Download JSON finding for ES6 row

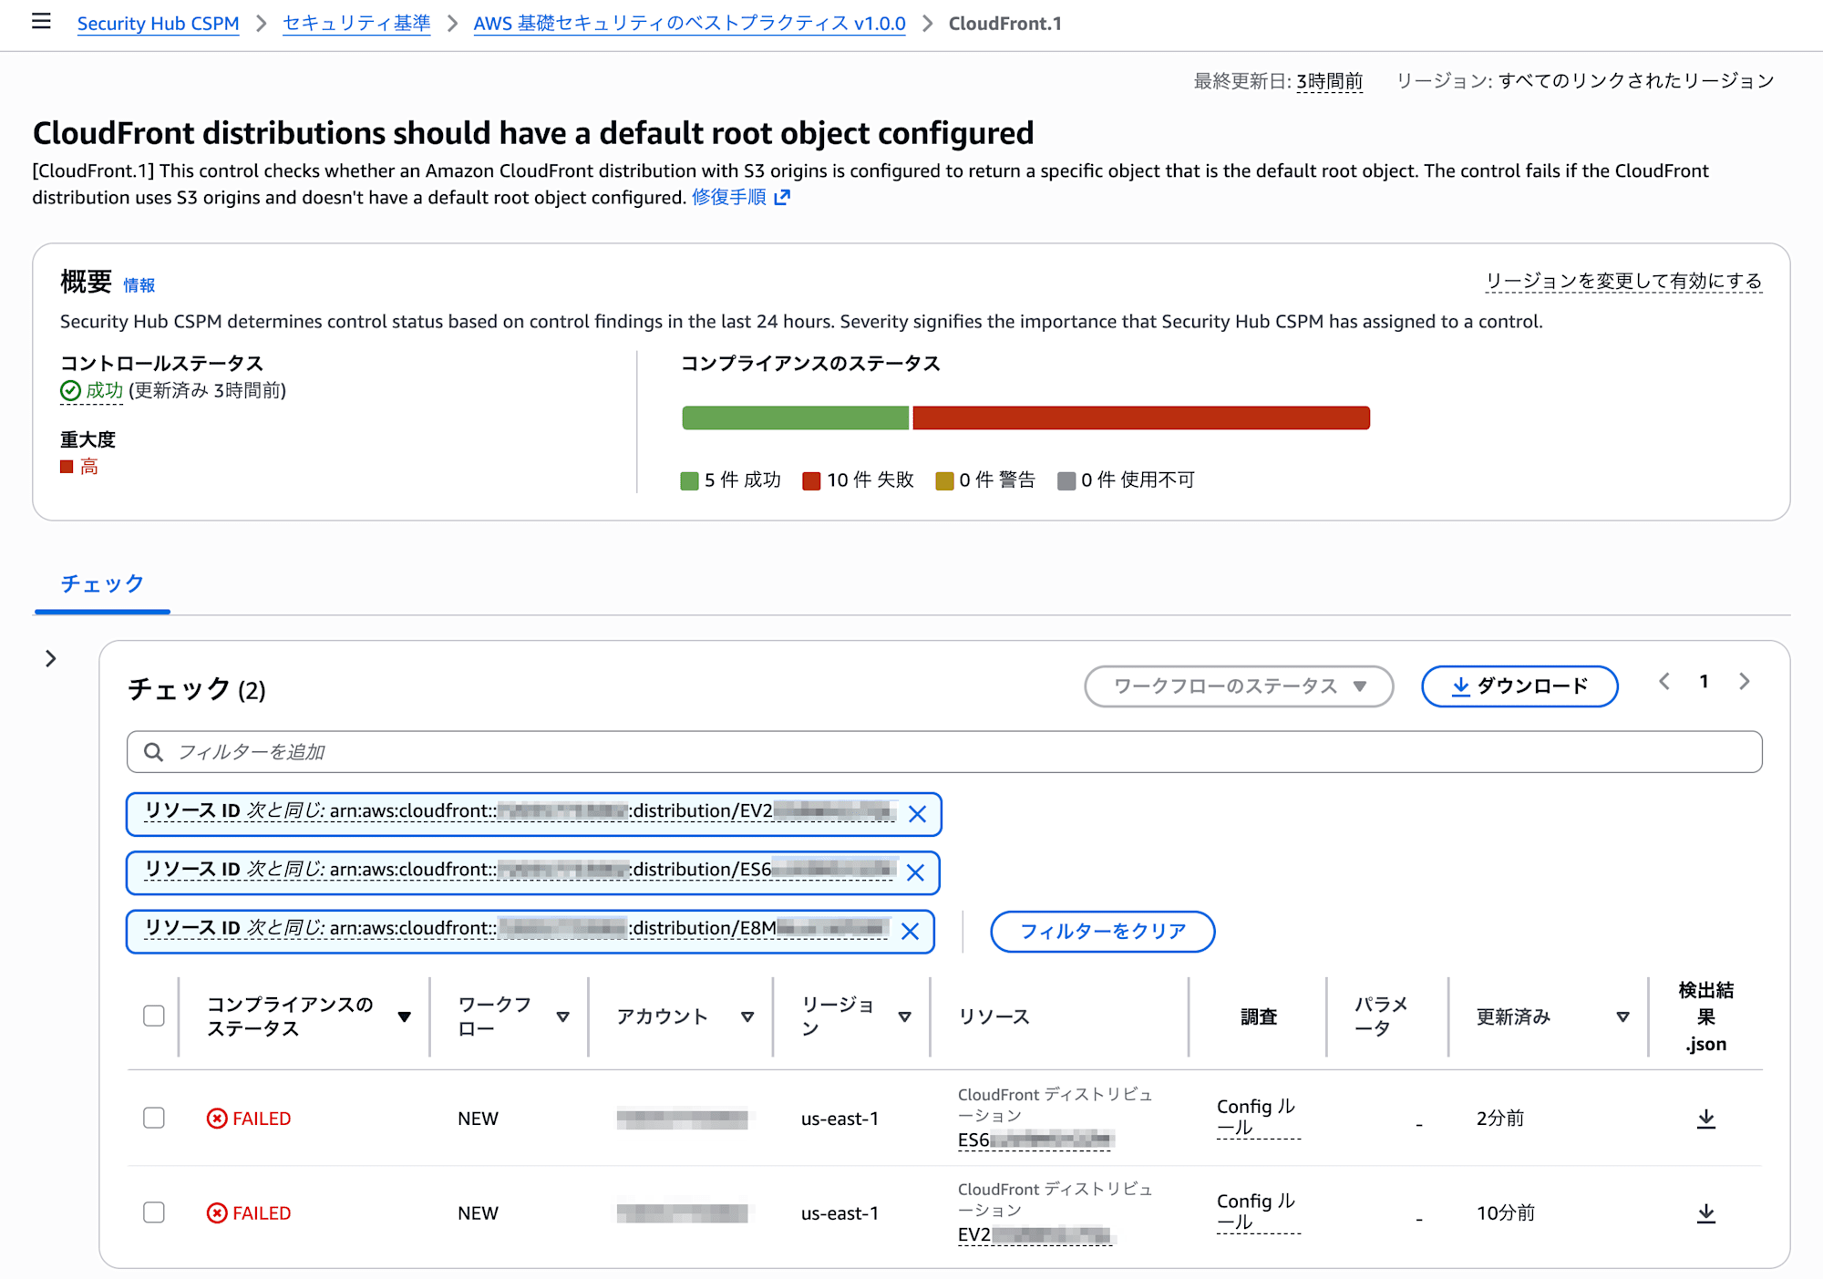pyautogui.click(x=1705, y=1119)
